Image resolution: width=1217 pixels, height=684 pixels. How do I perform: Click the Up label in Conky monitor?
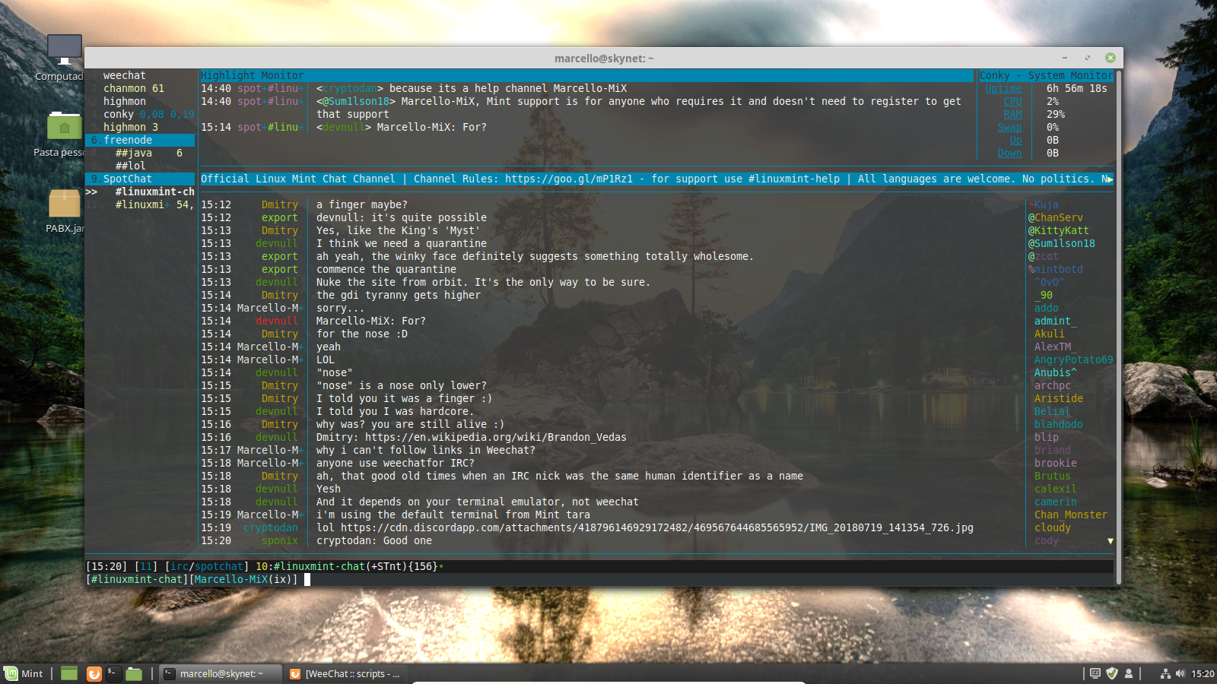[x=1015, y=140]
